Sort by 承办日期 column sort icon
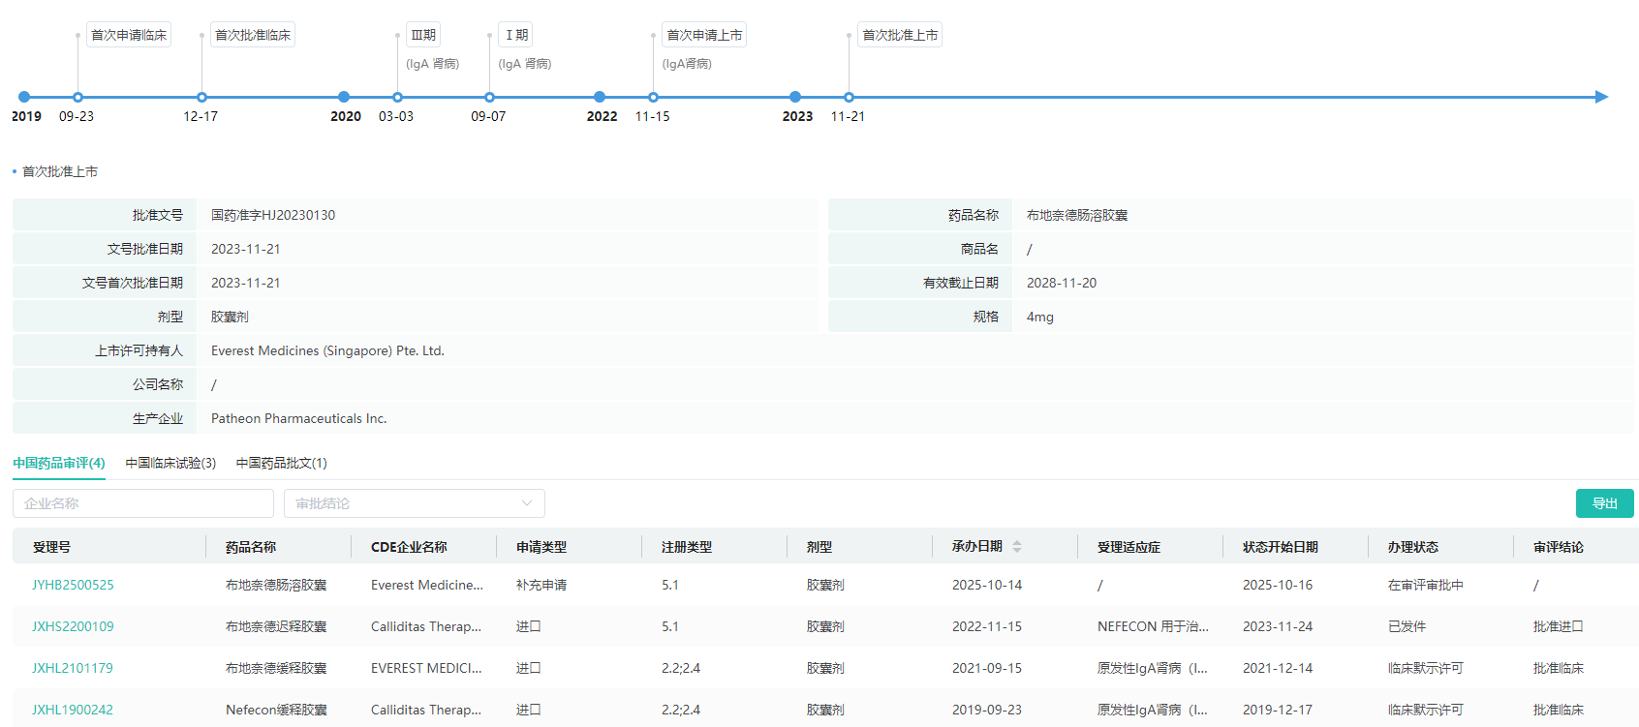1639x727 pixels. pos(1017,547)
